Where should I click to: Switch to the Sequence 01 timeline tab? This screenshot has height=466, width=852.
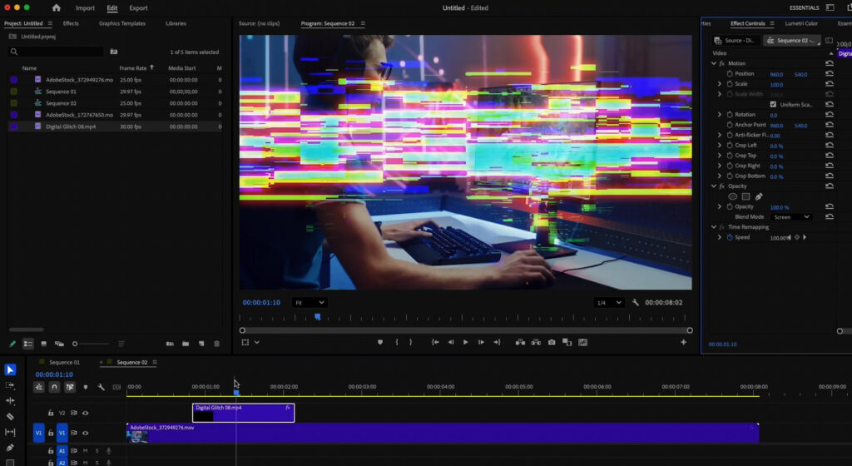coord(64,362)
